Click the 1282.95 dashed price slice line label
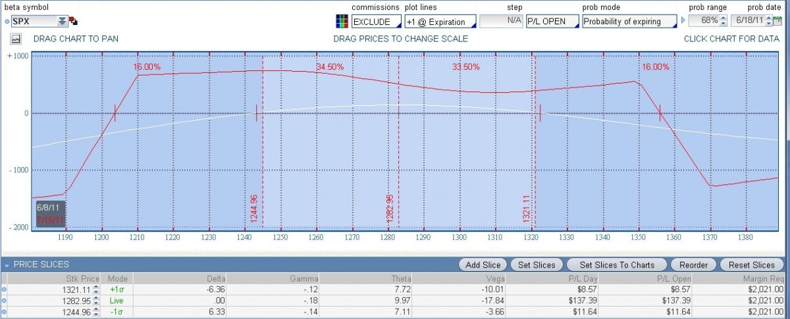790x319 pixels. pyautogui.click(x=390, y=209)
